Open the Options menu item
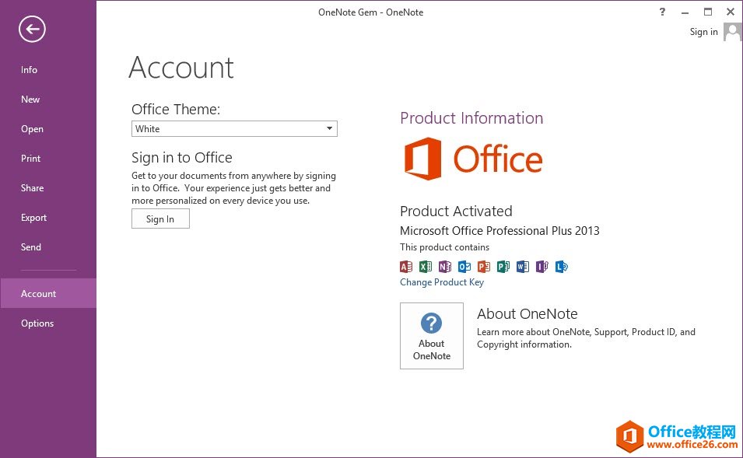Image resolution: width=743 pixels, height=458 pixels. point(37,323)
